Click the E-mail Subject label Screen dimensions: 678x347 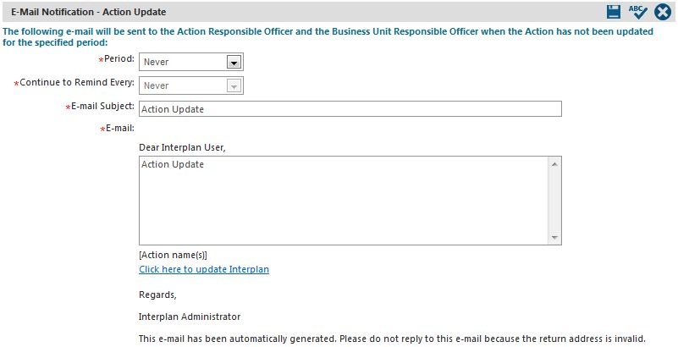click(x=103, y=107)
